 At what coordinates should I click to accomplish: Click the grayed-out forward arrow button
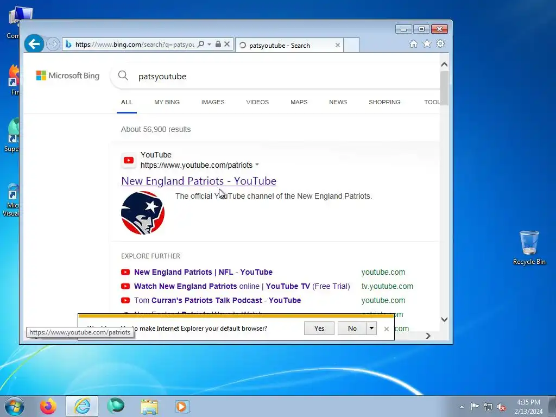53,45
